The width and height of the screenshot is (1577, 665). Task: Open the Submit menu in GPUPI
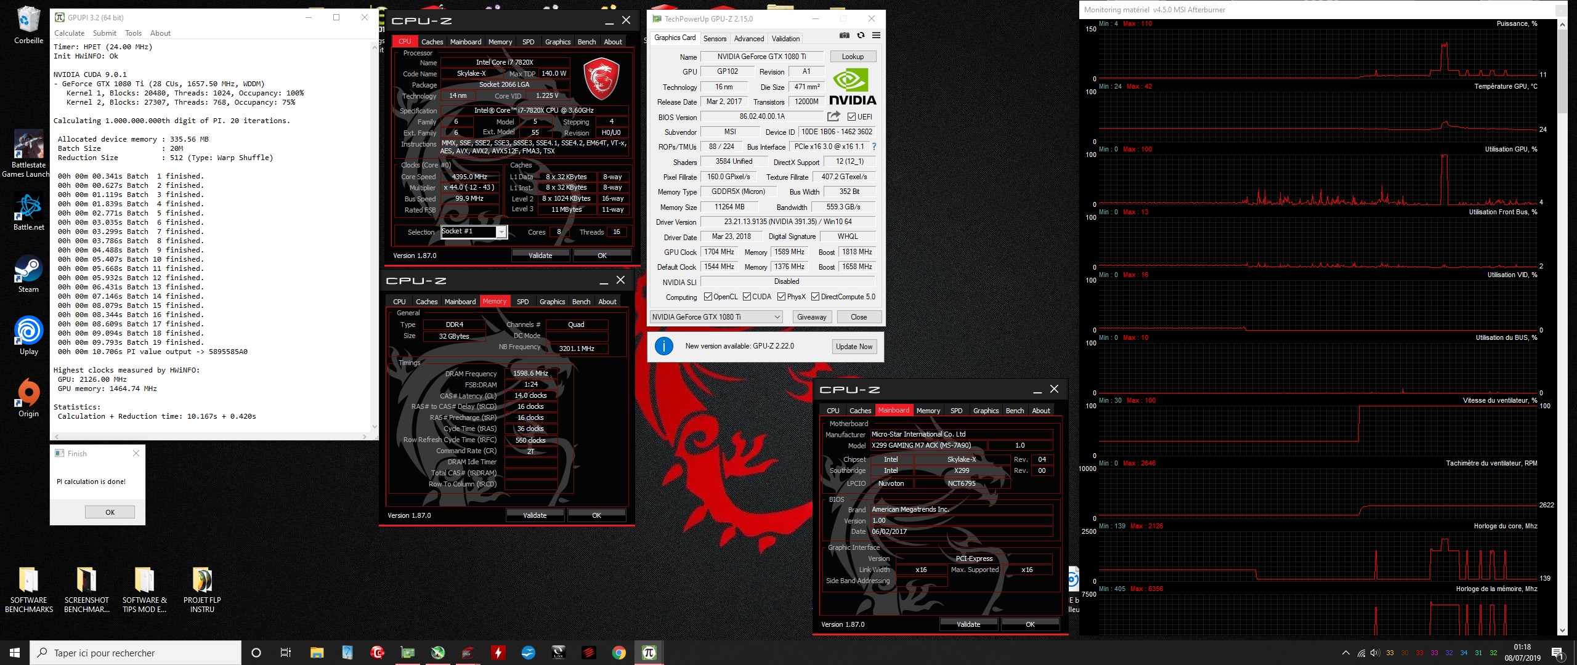pyautogui.click(x=104, y=33)
